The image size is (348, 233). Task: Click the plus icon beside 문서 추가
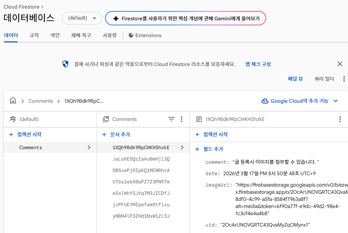[104, 135]
